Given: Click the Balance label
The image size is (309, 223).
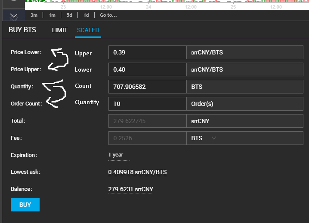Looking at the screenshot, I should point(22,189).
